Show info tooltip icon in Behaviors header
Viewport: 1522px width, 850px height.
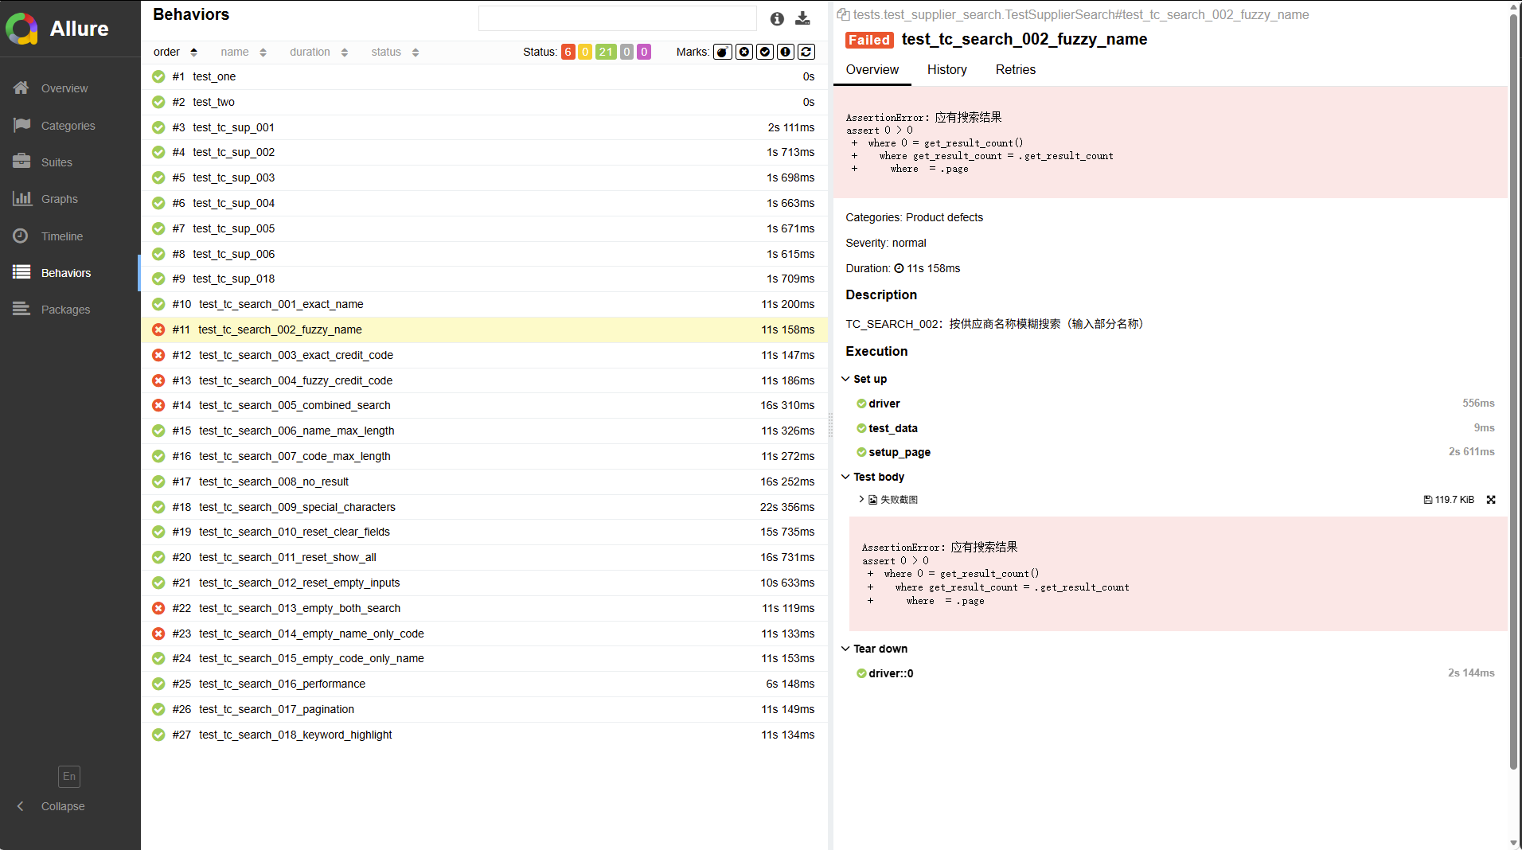tap(777, 18)
